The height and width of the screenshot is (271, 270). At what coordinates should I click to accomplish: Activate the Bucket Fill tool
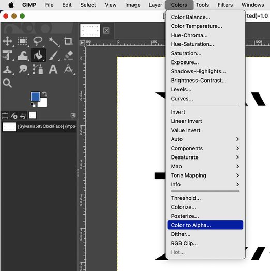pos(38,55)
